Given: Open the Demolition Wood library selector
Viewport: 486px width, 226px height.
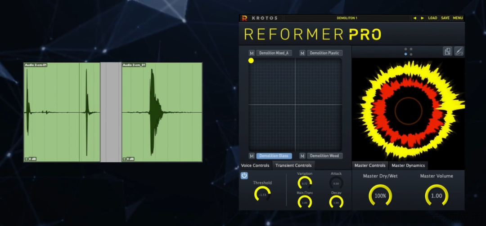Looking at the screenshot, I should click(324, 156).
